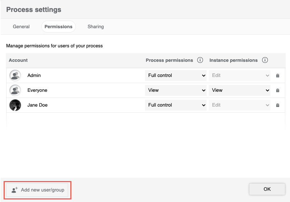
Task: Switch to the Sharing tab
Action: point(96,27)
